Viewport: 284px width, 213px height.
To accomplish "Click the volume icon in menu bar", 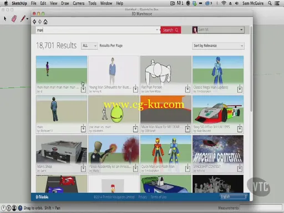I will [x=237, y=3].
